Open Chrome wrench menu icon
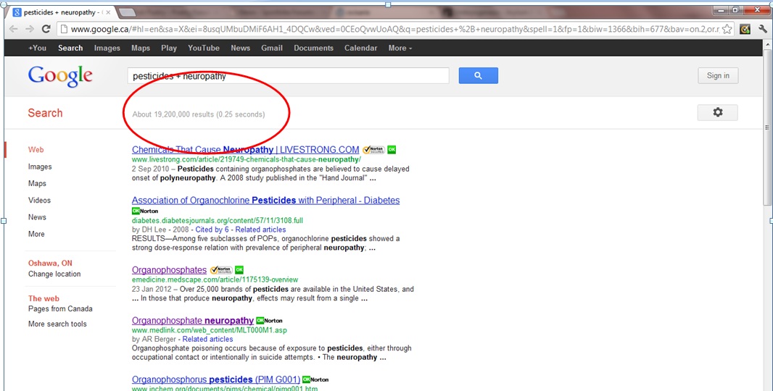This screenshot has width=773, height=391. pyautogui.click(x=762, y=29)
